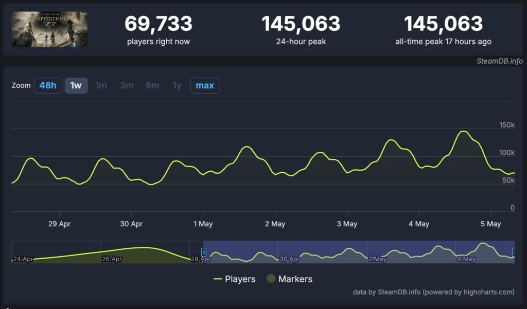Open the highcharts.com credit link
This screenshot has height=309, width=527.
tap(486, 292)
